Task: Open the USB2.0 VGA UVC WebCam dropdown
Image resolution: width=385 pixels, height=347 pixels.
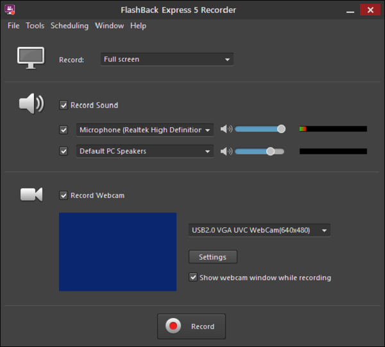Action: point(259,230)
